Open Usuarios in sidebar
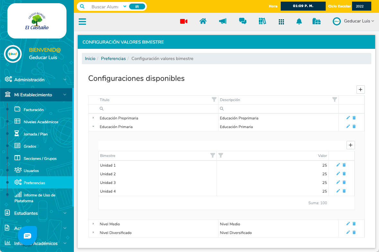 (31, 170)
